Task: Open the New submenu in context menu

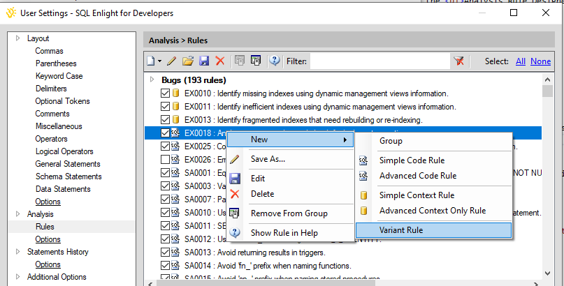Action: coord(291,140)
